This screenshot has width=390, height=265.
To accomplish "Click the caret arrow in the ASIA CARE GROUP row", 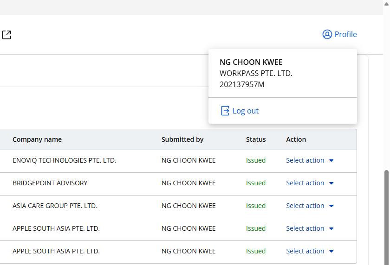I will pyautogui.click(x=331, y=206).
